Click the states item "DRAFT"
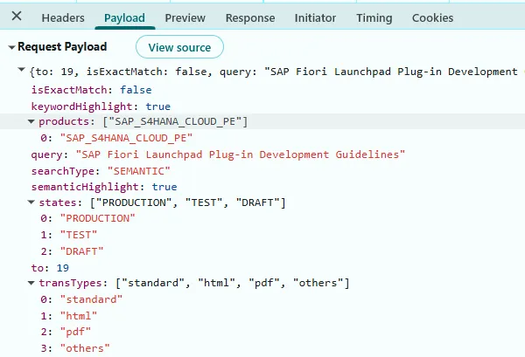This screenshot has width=525, height=357. tap(72, 251)
